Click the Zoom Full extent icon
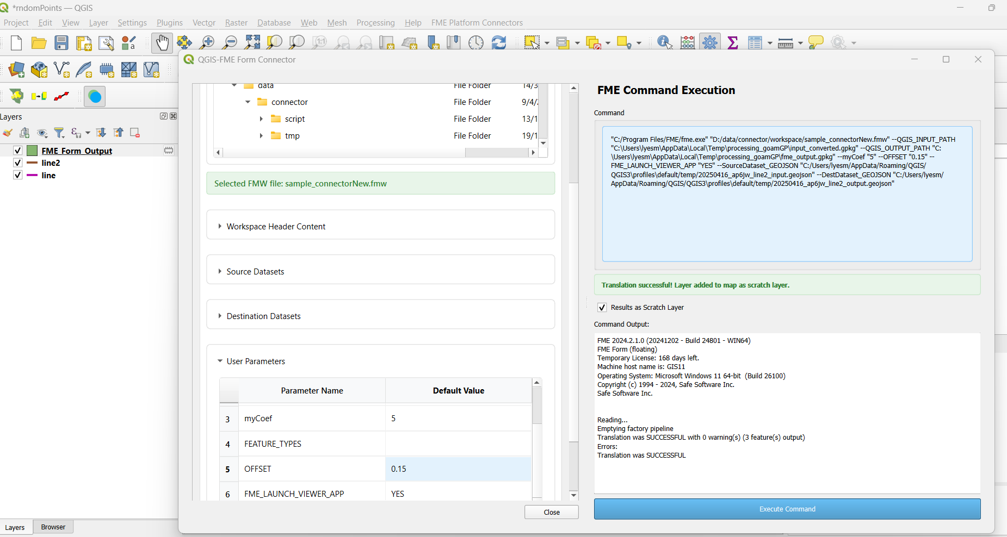Image resolution: width=1007 pixels, height=537 pixels. coord(252,42)
